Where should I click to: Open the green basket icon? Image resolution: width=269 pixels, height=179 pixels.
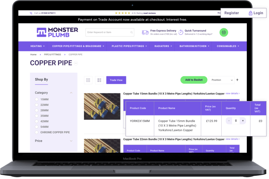tap(224, 32)
